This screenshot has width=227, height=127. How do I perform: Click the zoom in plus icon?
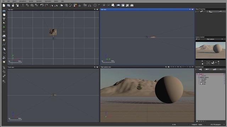[x=104, y=5]
